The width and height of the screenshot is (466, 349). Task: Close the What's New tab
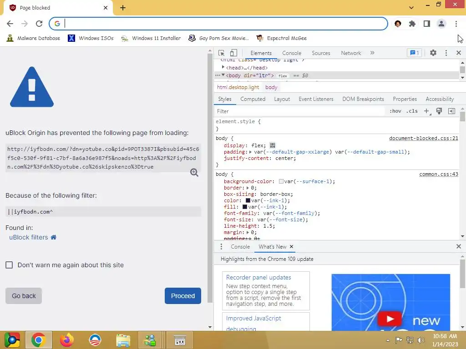(291, 247)
